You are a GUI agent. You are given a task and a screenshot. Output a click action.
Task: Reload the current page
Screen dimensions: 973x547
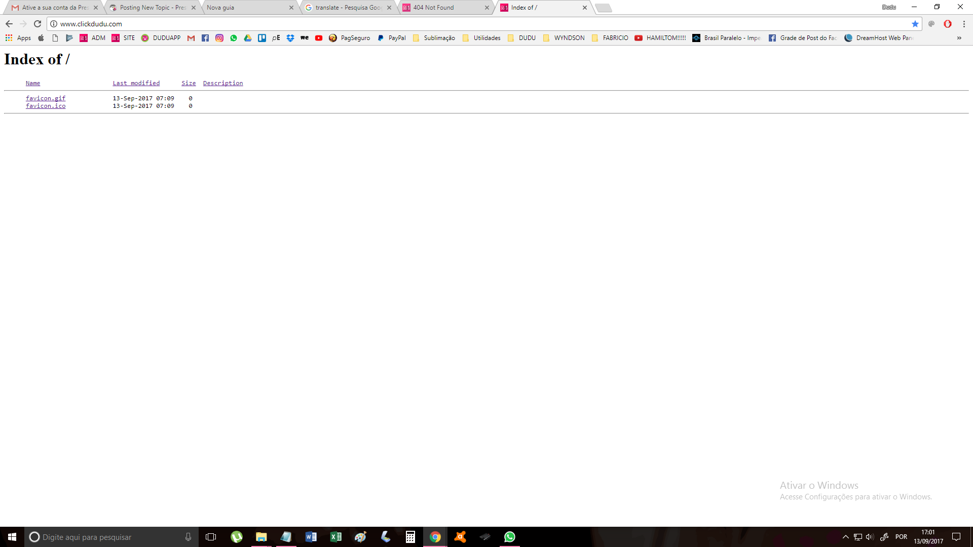point(38,24)
